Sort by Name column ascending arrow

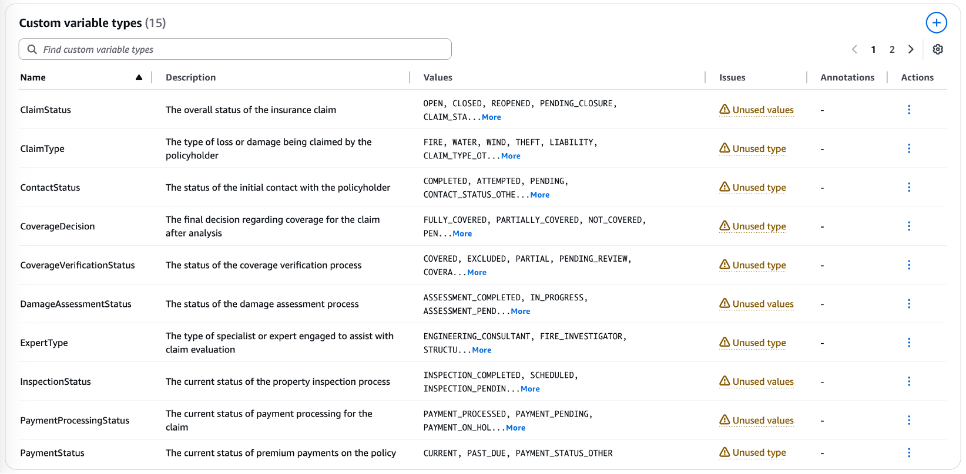click(x=139, y=77)
